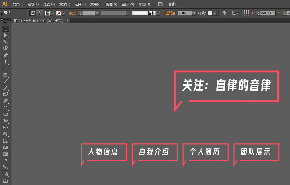Select the Direct Selection tool
The width and height of the screenshot is (290, 185).
(x=5, y=35)
